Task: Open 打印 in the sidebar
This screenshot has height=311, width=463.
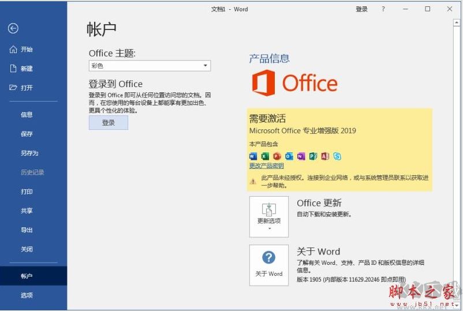Action: click(27, 192)
